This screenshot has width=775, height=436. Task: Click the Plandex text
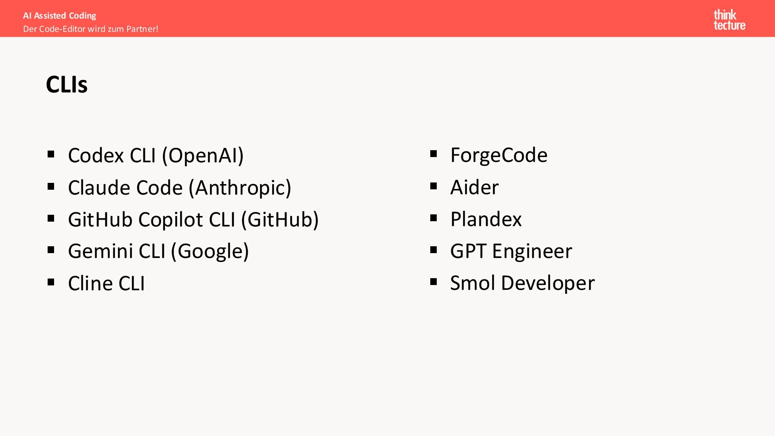[486, 219]
